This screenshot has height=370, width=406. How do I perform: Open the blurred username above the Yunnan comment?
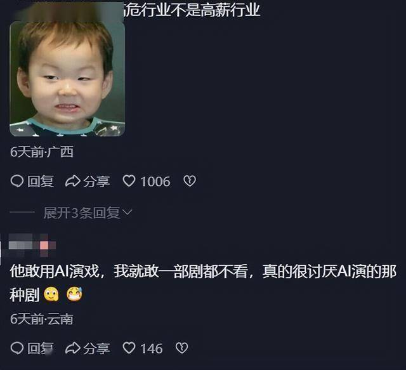coord(32,245)
